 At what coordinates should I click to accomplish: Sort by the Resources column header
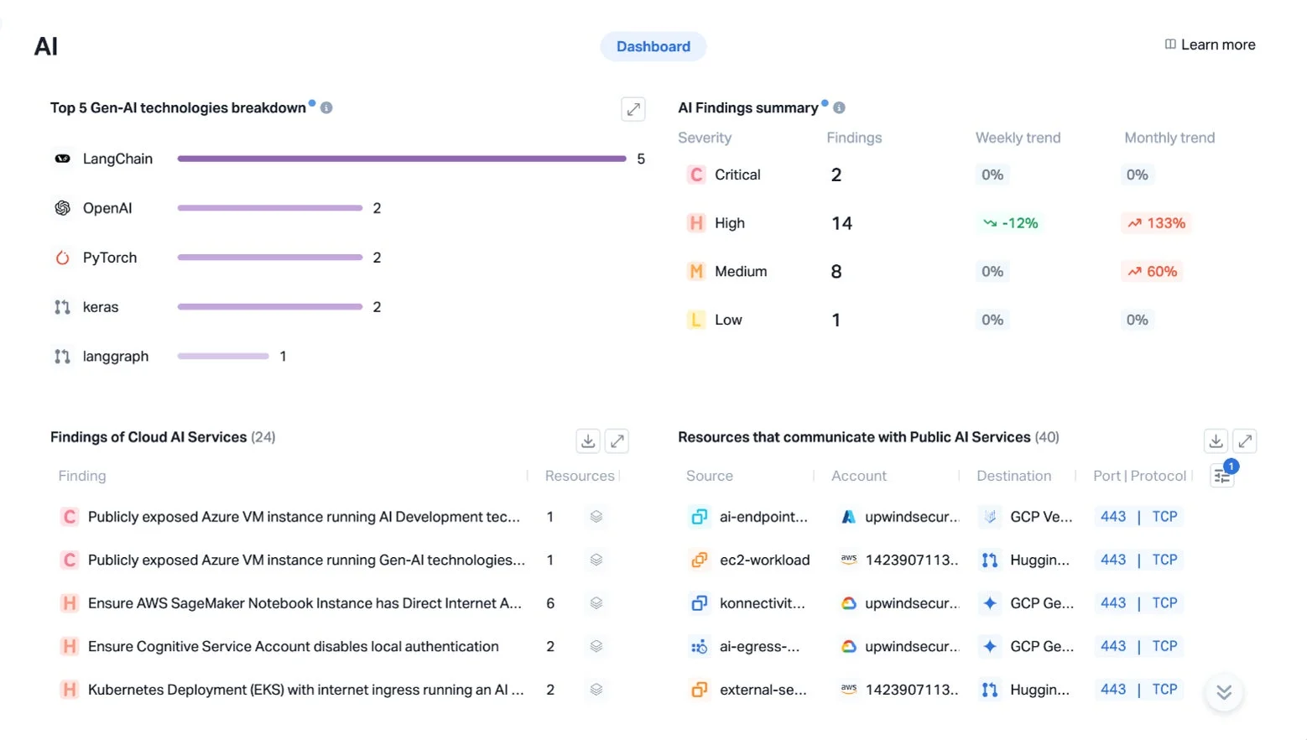click(580, 476)
